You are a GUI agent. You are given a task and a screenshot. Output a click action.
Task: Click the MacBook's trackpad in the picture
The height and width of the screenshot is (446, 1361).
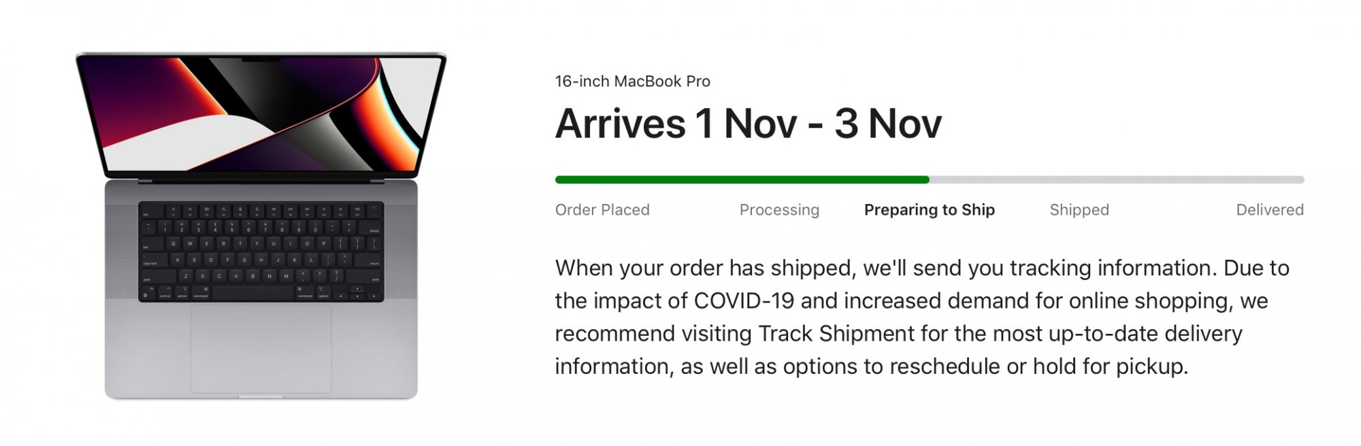click(x=261, y=349)
